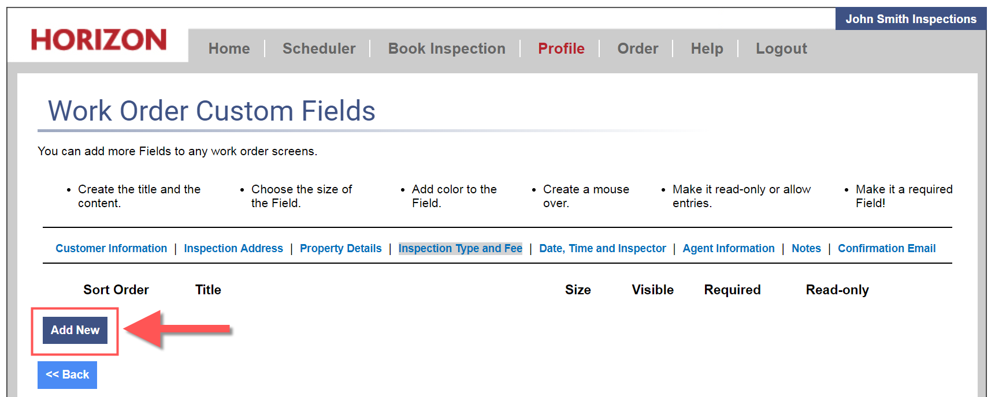This screenshot has height=397, width=995.
Task: Go to the Home menu
Action: (x=229, y=48)
